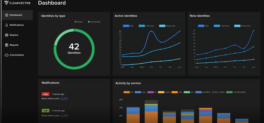The width and height of the screenshot is (264, 123).
Task: Click the orange sts legend color swatch
Action: click(x=126, y=92)
